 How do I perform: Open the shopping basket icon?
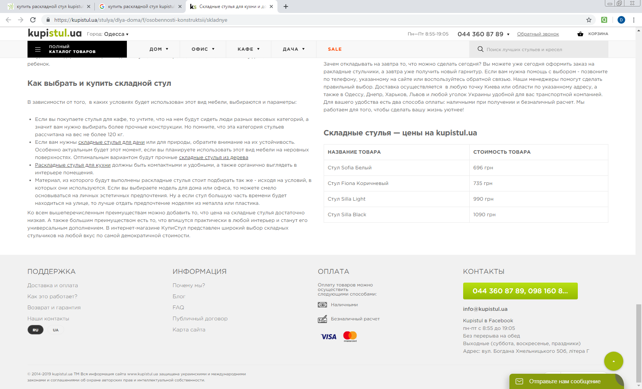(x=580, y=34)
